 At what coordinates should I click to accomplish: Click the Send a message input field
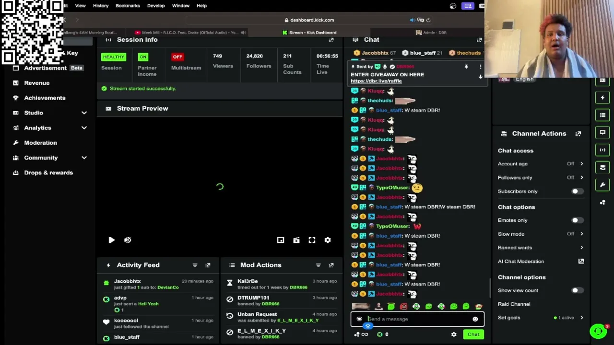[417, 319]
